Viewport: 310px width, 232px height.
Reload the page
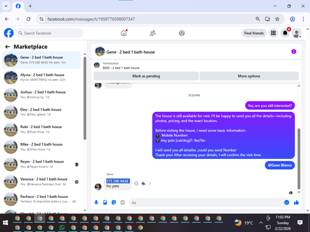point(29,19)
